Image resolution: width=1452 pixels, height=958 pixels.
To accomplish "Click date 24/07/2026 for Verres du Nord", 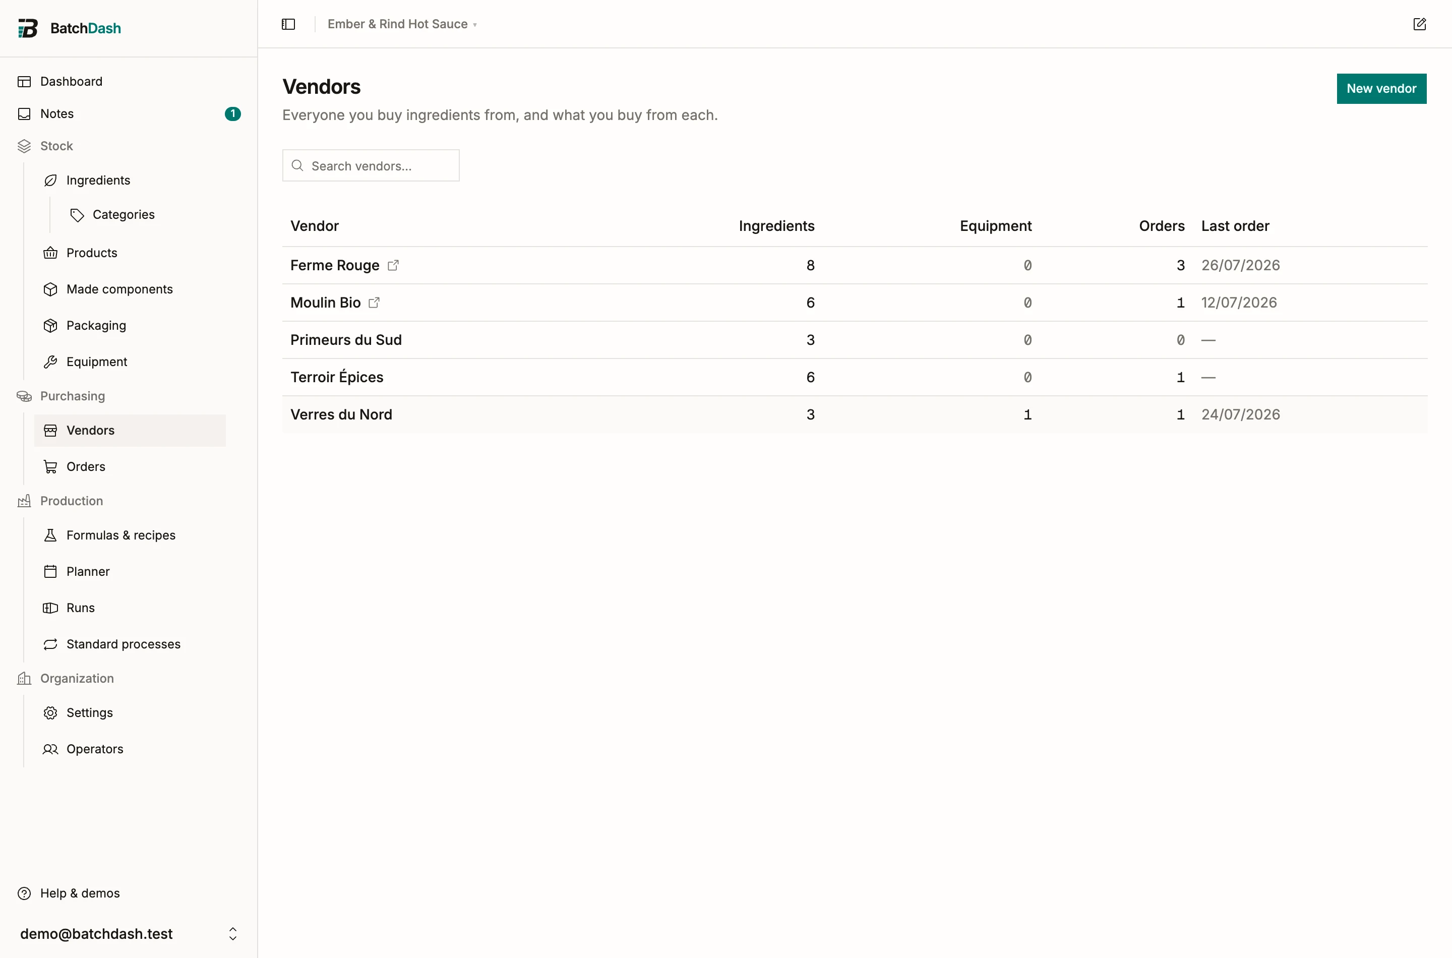I will (1241, 414).
